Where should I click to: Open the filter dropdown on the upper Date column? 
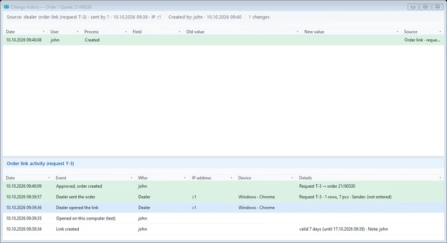(44, 32)
